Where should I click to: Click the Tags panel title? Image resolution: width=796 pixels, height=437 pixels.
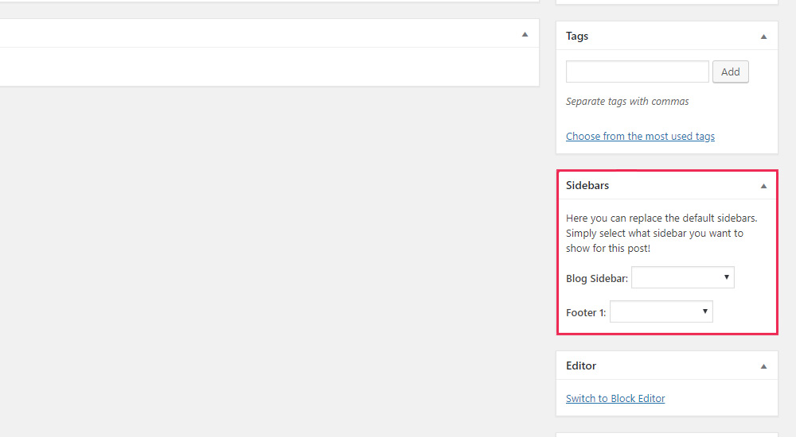[577, 36]
